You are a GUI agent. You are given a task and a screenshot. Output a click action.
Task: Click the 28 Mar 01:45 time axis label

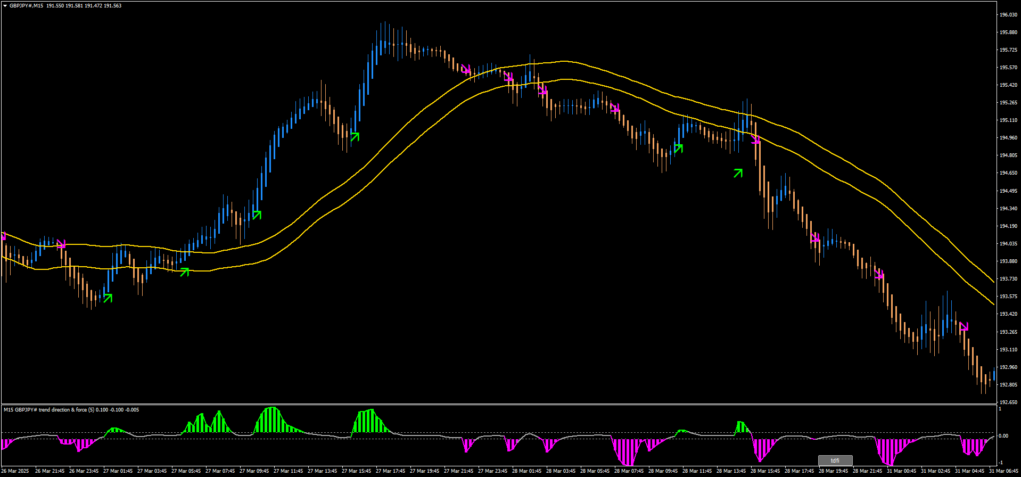click(x=526, y=471)
